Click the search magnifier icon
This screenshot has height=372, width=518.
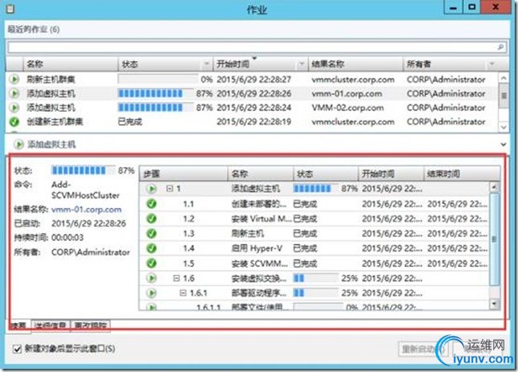(x=500, y=47)
